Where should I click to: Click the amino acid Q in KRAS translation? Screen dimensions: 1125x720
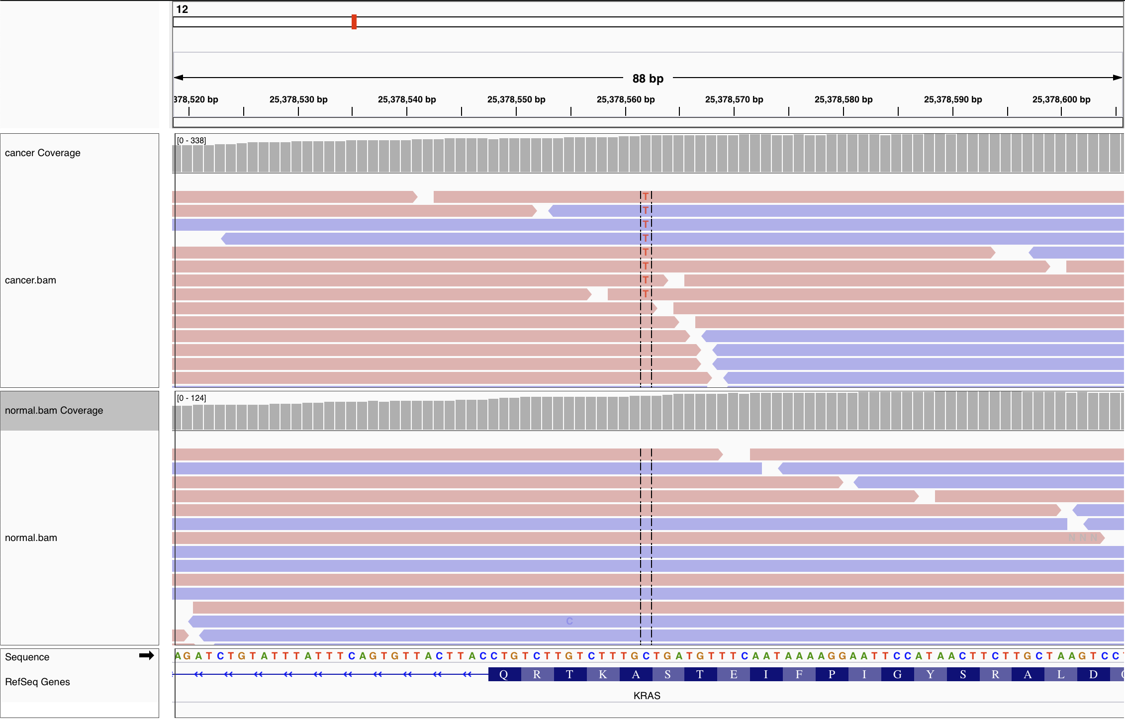click(503, 674)
